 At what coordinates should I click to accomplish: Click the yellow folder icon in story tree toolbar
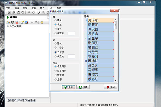pos(8,22)
